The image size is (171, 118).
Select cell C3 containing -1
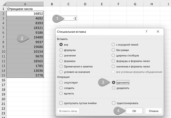pos(68,18)
